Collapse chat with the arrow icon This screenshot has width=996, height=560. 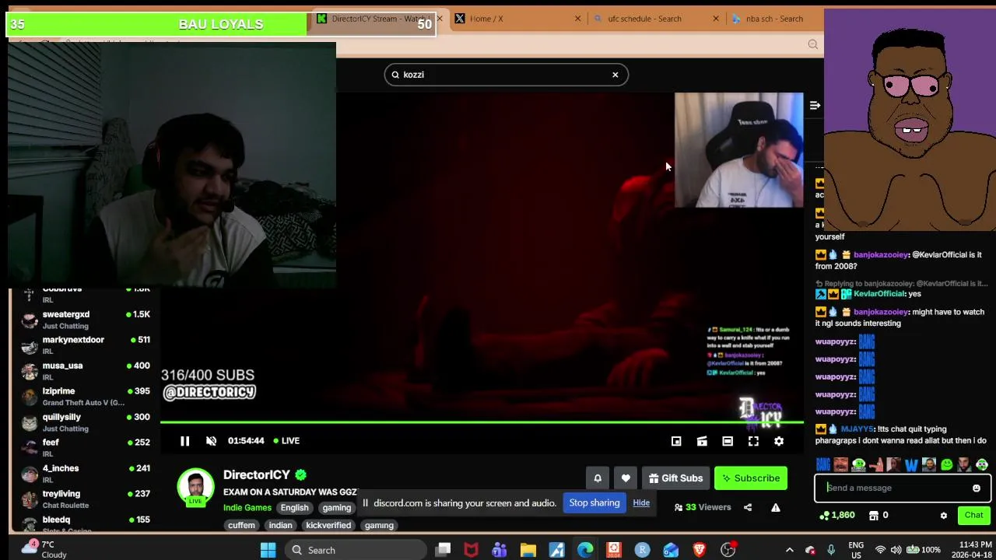[x=815, y=105]
